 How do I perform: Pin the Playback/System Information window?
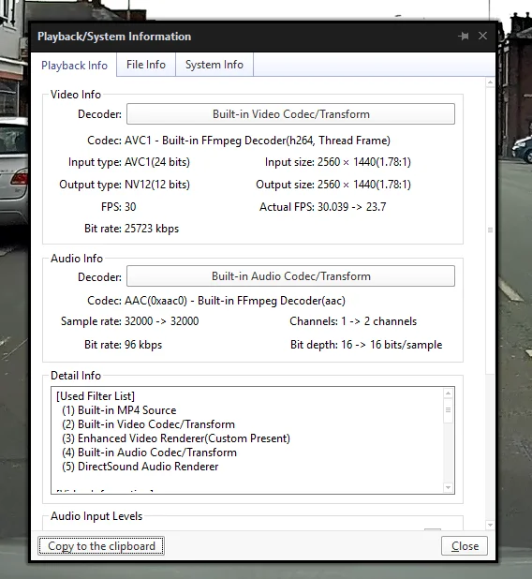[x=464, y=36]
